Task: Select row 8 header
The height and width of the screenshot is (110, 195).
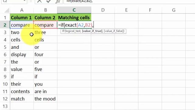Action: pyautogui.click(x=5, y=69)
